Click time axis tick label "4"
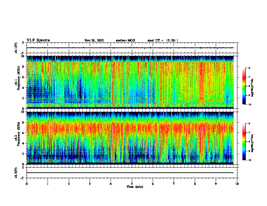Screen dimensions: 267x206 [111, 184]
